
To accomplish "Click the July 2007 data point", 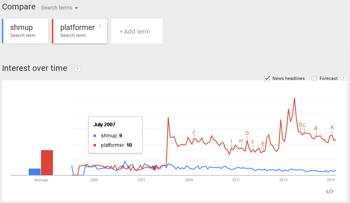I will pos(154,168).
